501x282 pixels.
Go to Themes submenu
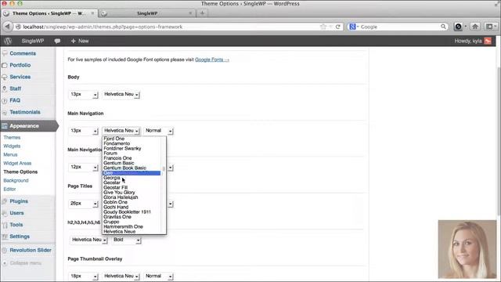coord(12,138)
